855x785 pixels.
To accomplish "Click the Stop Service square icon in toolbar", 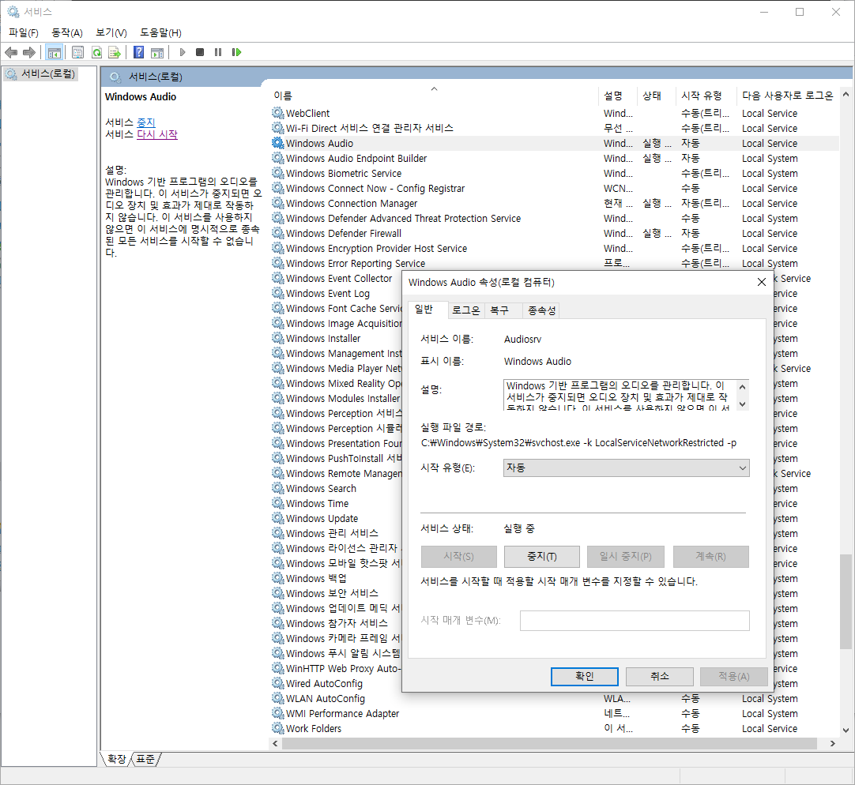I will [200, 52].
